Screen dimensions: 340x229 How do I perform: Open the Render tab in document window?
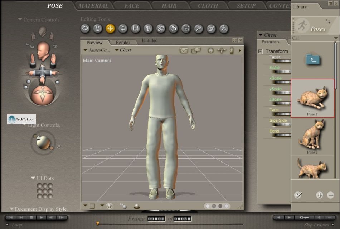[123, 43]
